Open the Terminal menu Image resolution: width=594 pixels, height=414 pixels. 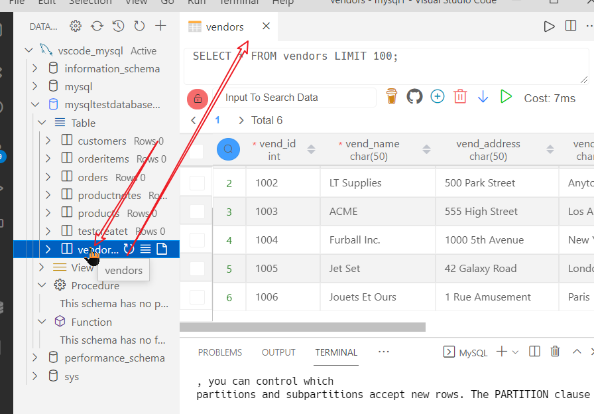(x=239, y=3)
